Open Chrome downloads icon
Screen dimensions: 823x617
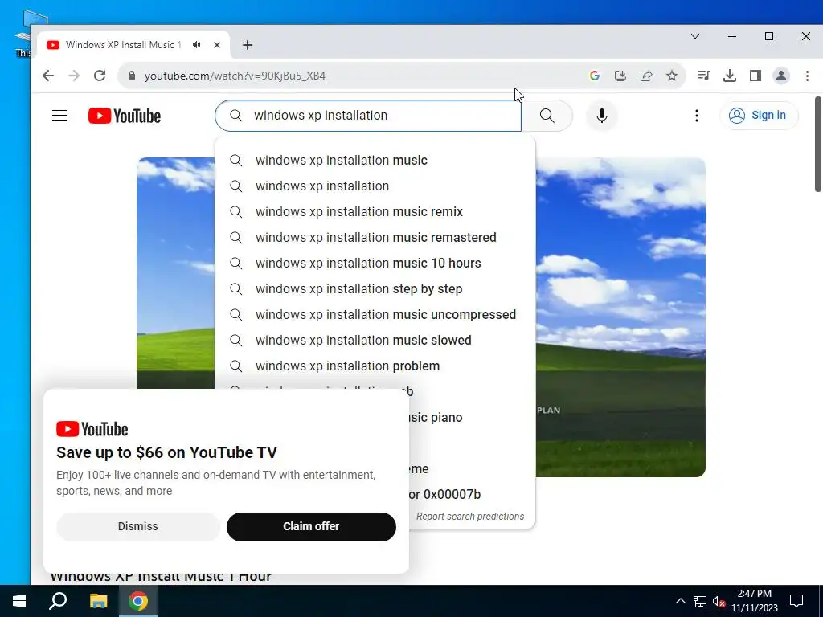(730, 76)
